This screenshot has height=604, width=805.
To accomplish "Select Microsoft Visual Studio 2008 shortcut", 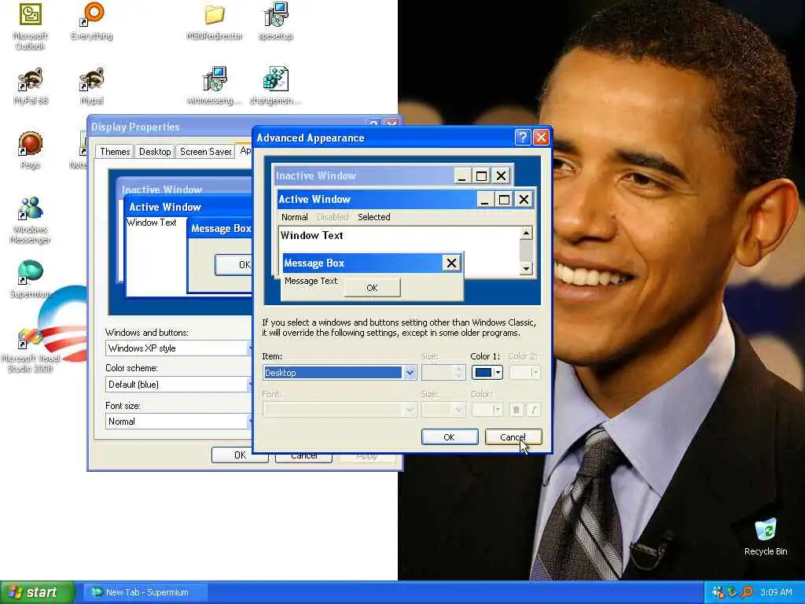I will (x=30, y=350).
